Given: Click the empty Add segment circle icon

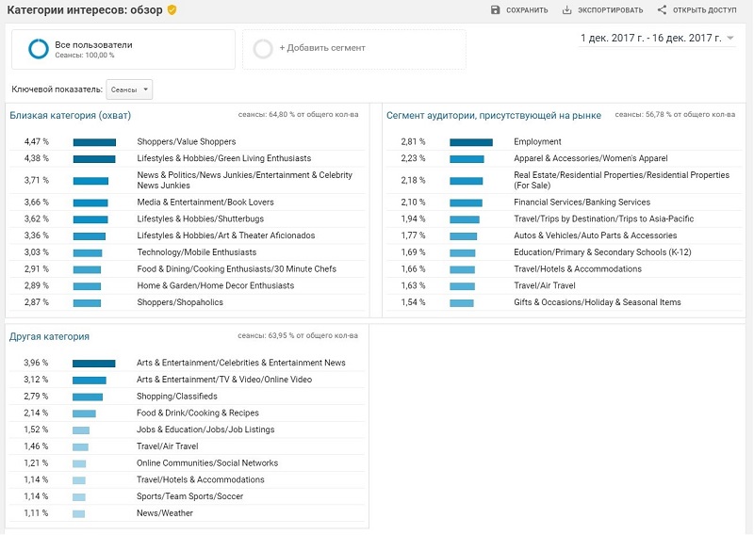Looking at the screenshot, I should 263,49.
